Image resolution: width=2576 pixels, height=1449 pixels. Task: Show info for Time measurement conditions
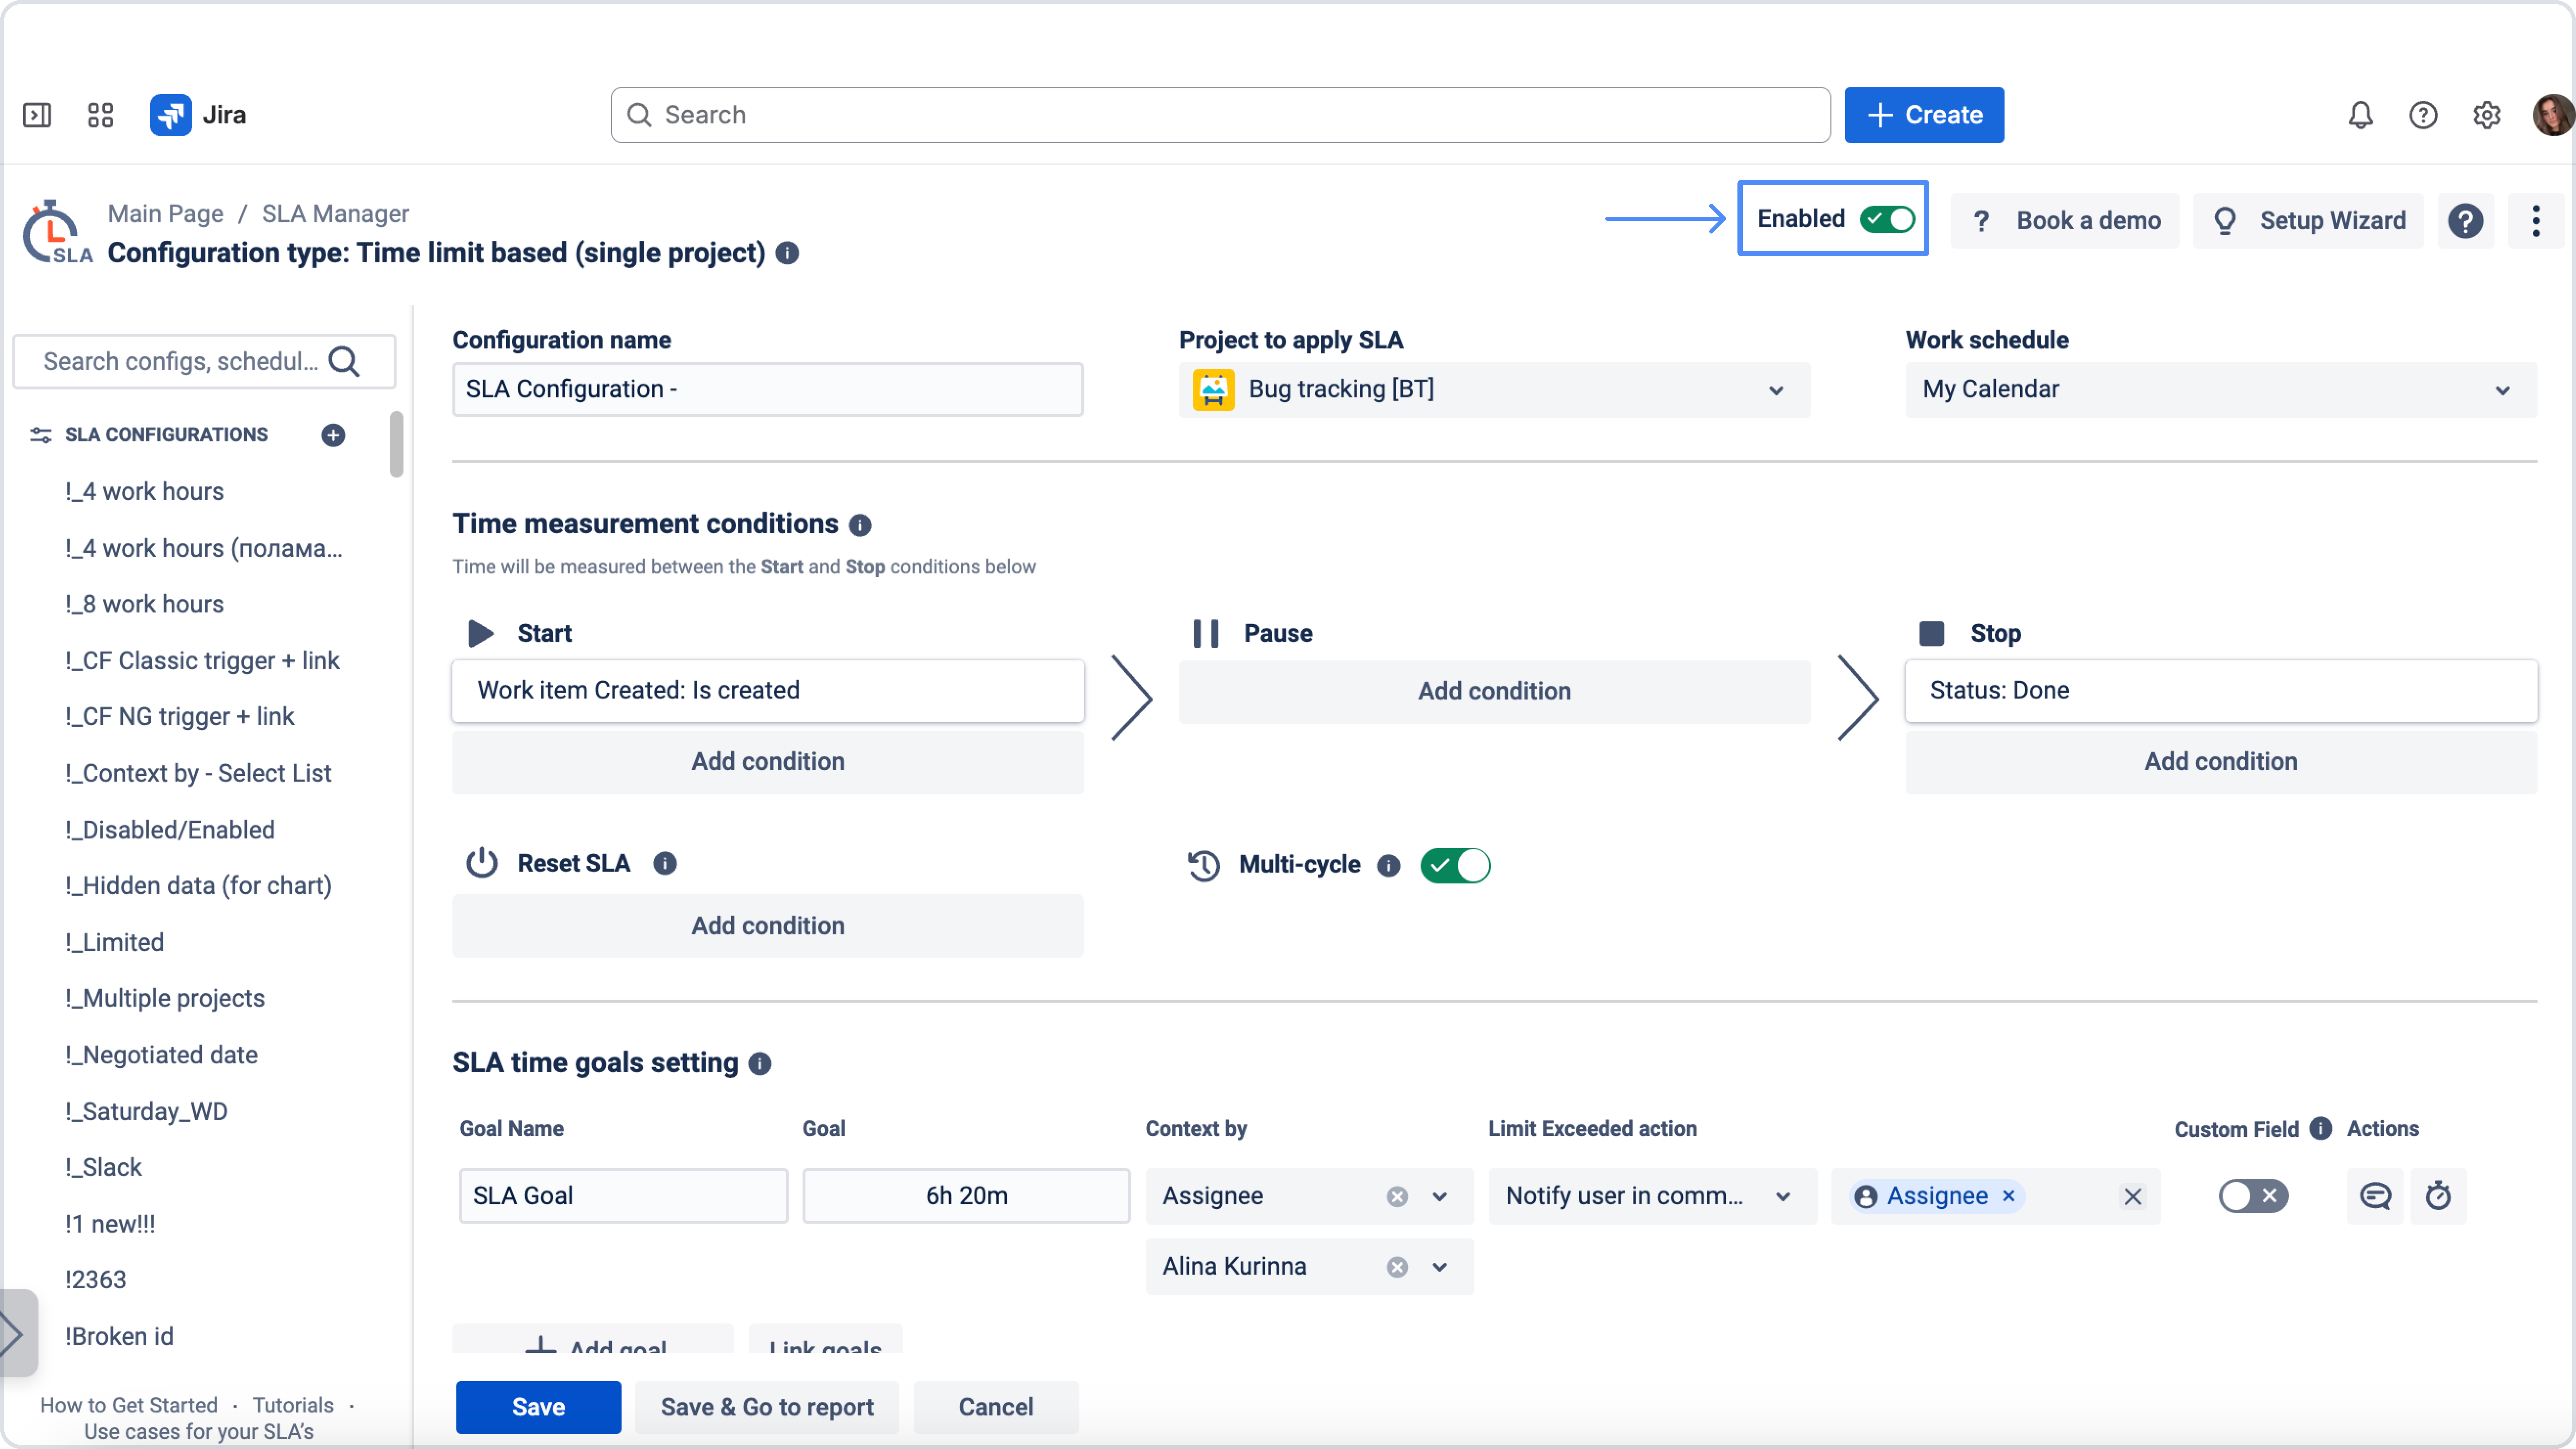click(x=860, y=525)
